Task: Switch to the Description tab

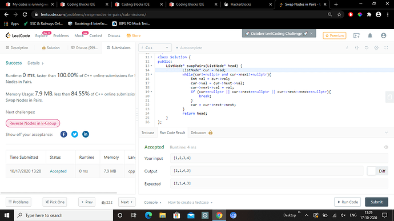Action: point(17,48)
